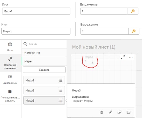The height and width of the screenshot is (120, 144).
Task: Focus the name field containing Мера2
Action: point(36,11)
